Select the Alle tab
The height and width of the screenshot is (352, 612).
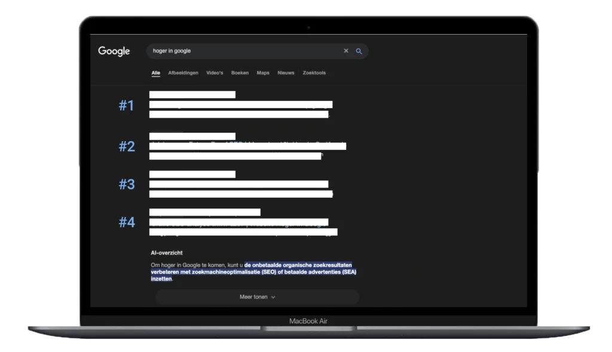point(155,73)
